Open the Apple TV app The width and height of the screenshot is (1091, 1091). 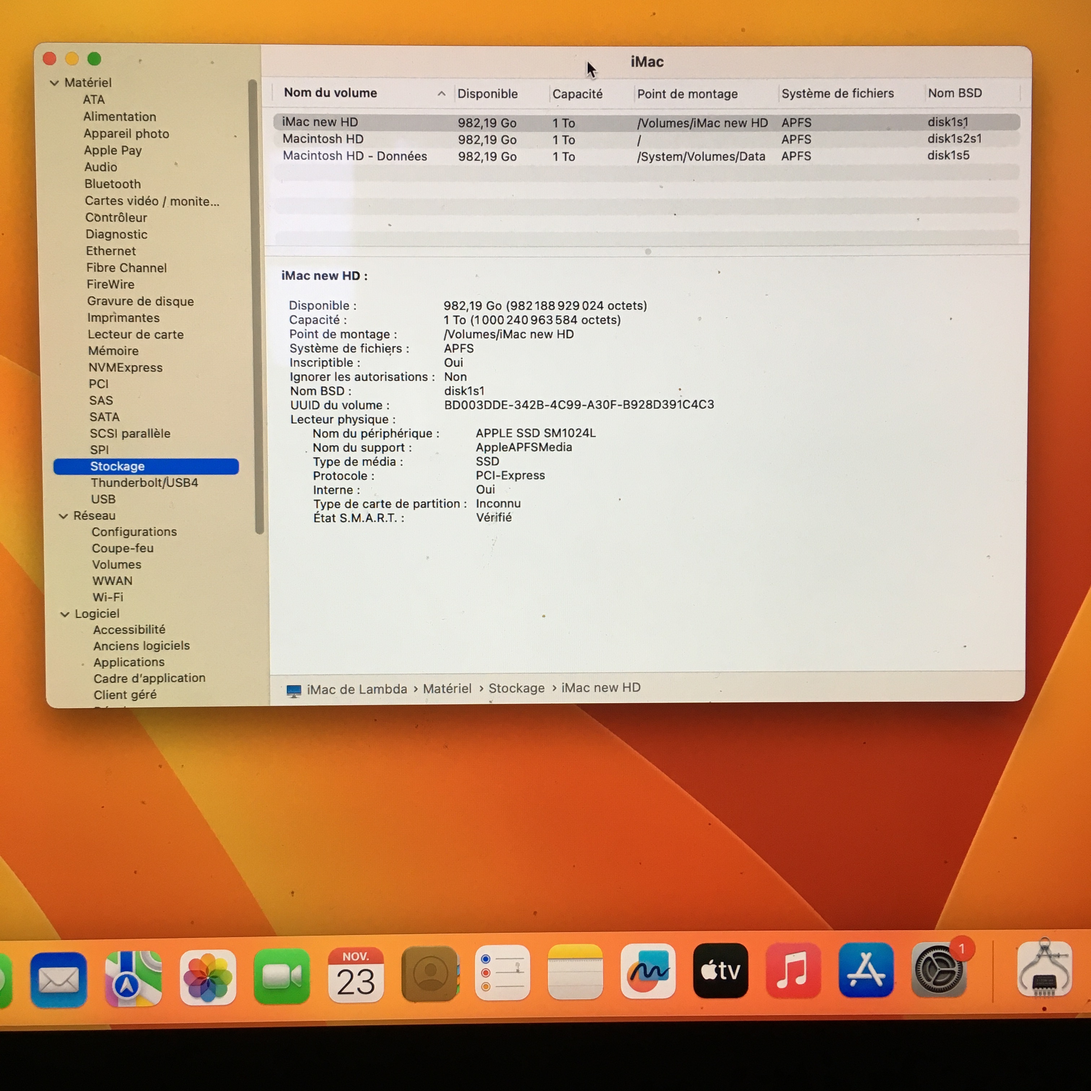coord(720,971)
